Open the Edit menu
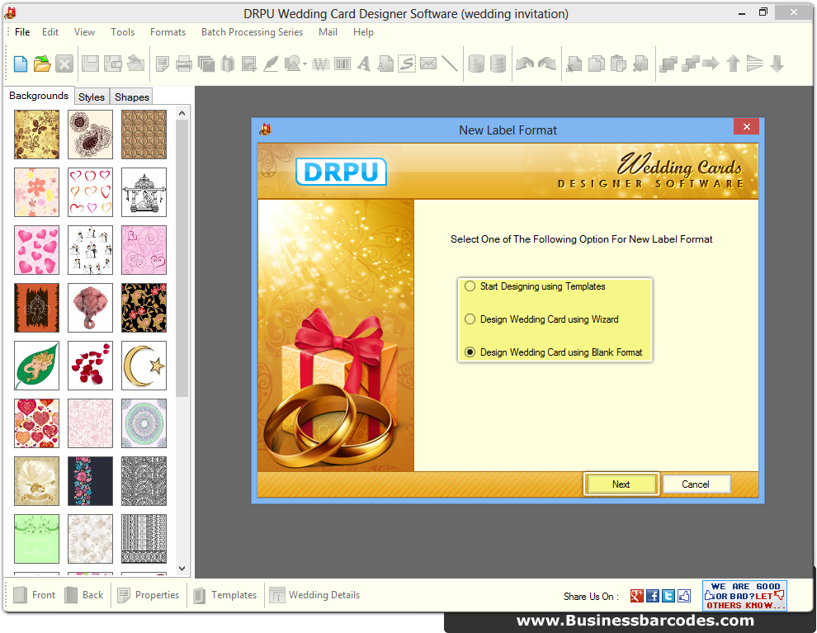This screenshot has width=817, height=633. (50, 32)
